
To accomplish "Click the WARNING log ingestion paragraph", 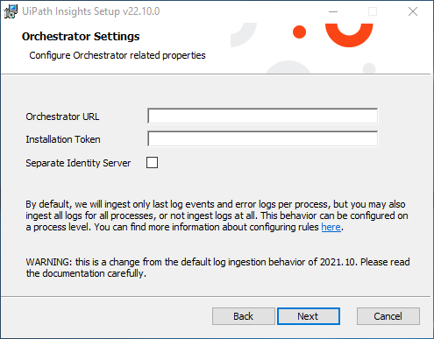I will 217,267.
